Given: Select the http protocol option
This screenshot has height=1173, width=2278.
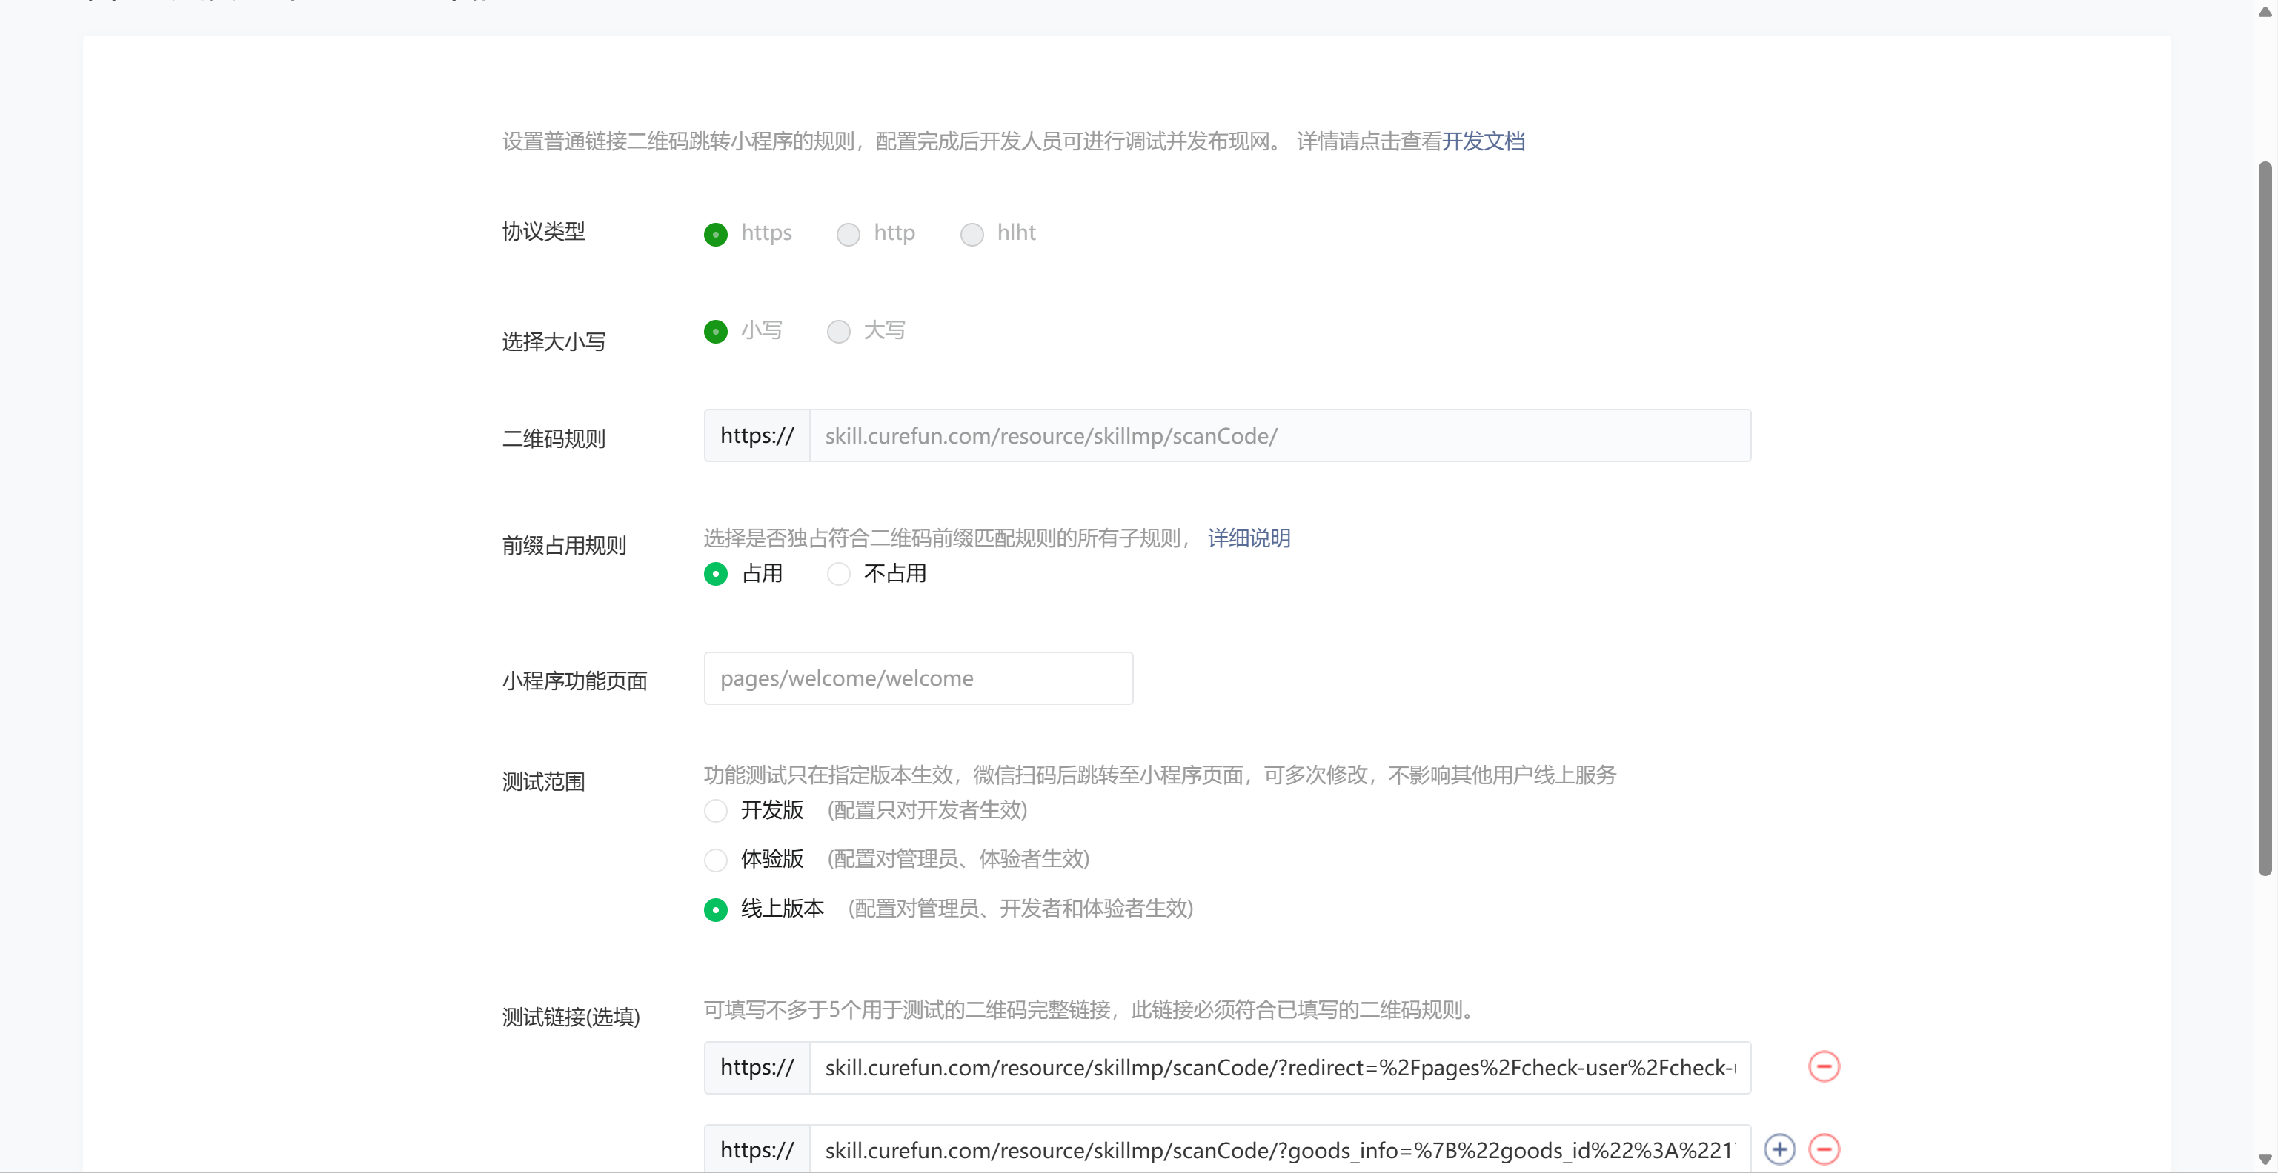Looking at the screenshot, I should (x=848, y=234).
